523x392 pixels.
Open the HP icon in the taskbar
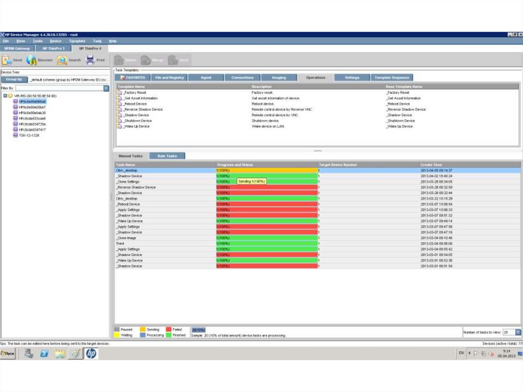[91, 353]
